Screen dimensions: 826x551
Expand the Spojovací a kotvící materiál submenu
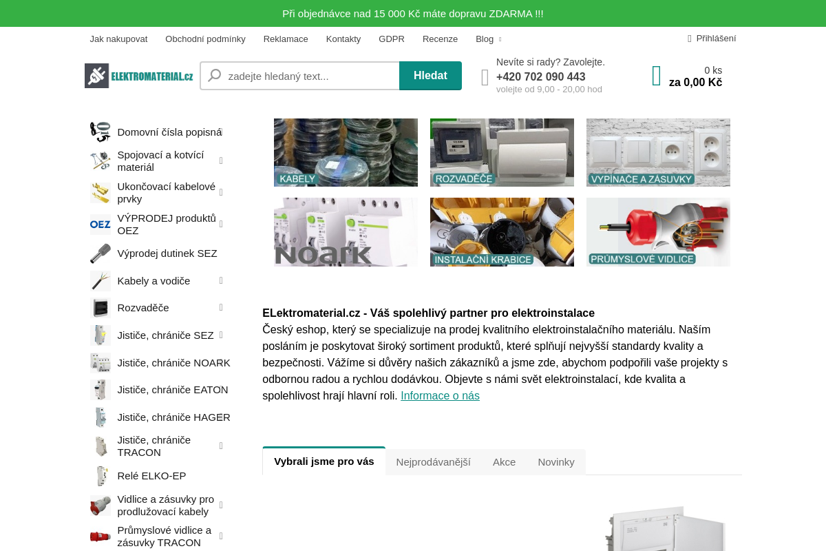[220, 160]
